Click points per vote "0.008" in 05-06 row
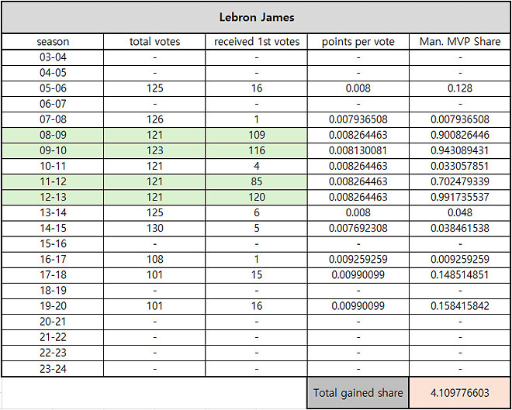This screenshot has height=410, width=512. 358,88
